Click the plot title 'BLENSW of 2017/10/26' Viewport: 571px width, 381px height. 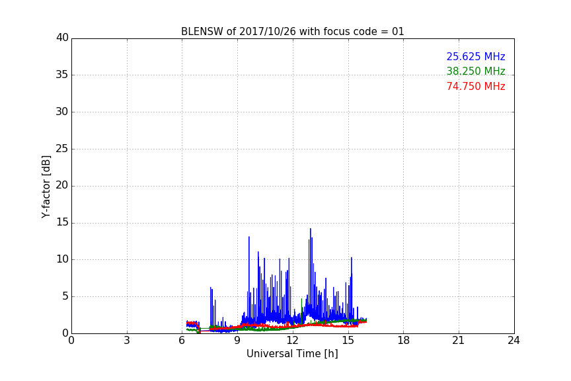coord(292,32)
